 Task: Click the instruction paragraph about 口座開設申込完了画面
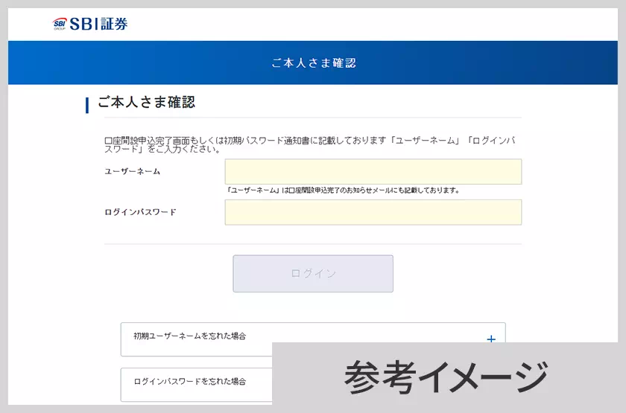click(x=309, y=144)
